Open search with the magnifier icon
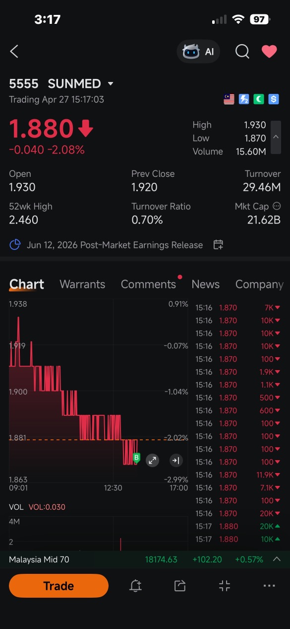 242,51
